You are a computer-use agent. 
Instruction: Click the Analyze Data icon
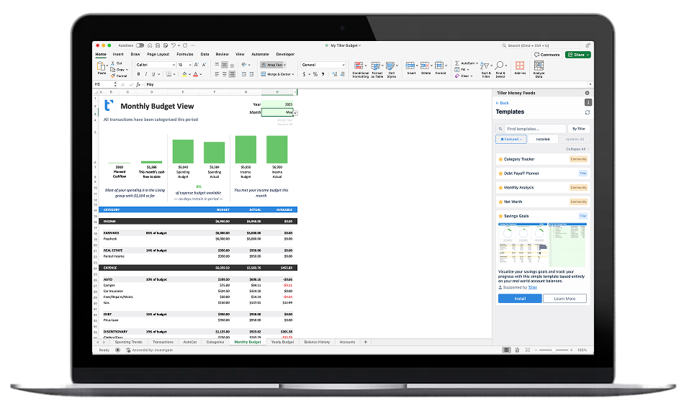pyautogui.click(x=539, y=68)
